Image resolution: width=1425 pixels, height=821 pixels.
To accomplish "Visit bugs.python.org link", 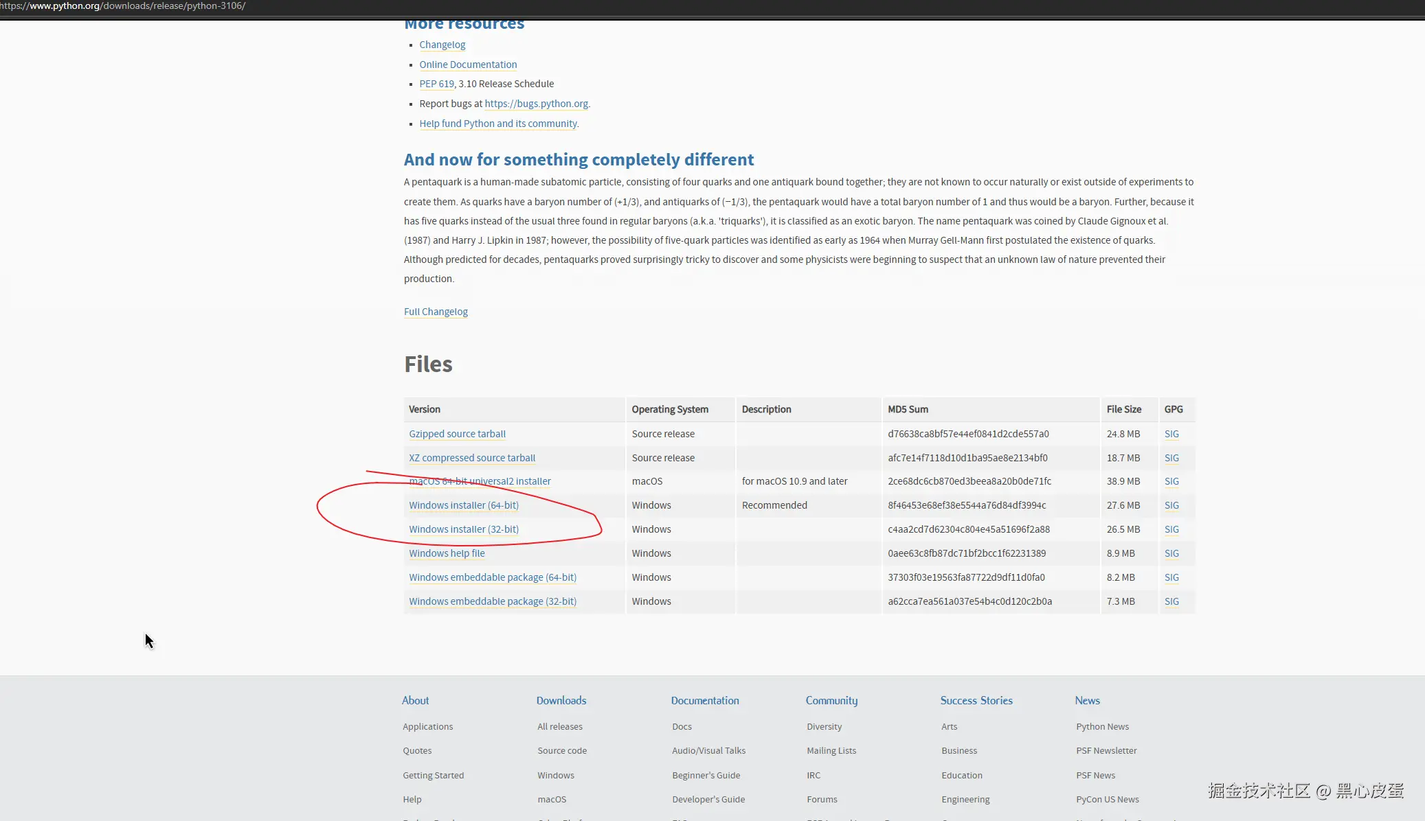I will point(536,104).
